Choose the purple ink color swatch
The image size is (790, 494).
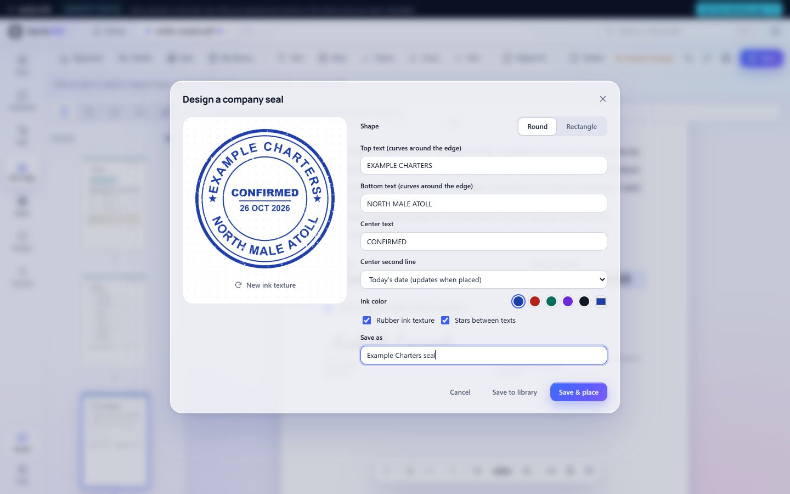568,301
